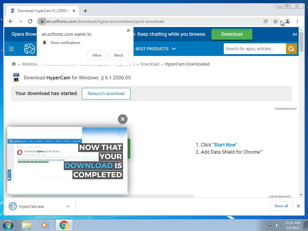This screenshot has height=231, width=308.
Task: Click the Search for apps input field
Action: [254, 49]
